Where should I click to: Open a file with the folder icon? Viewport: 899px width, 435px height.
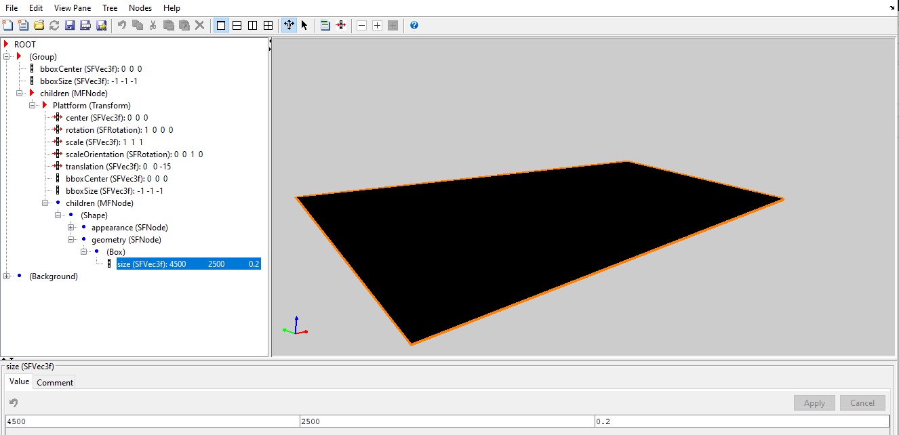[39, 25]
